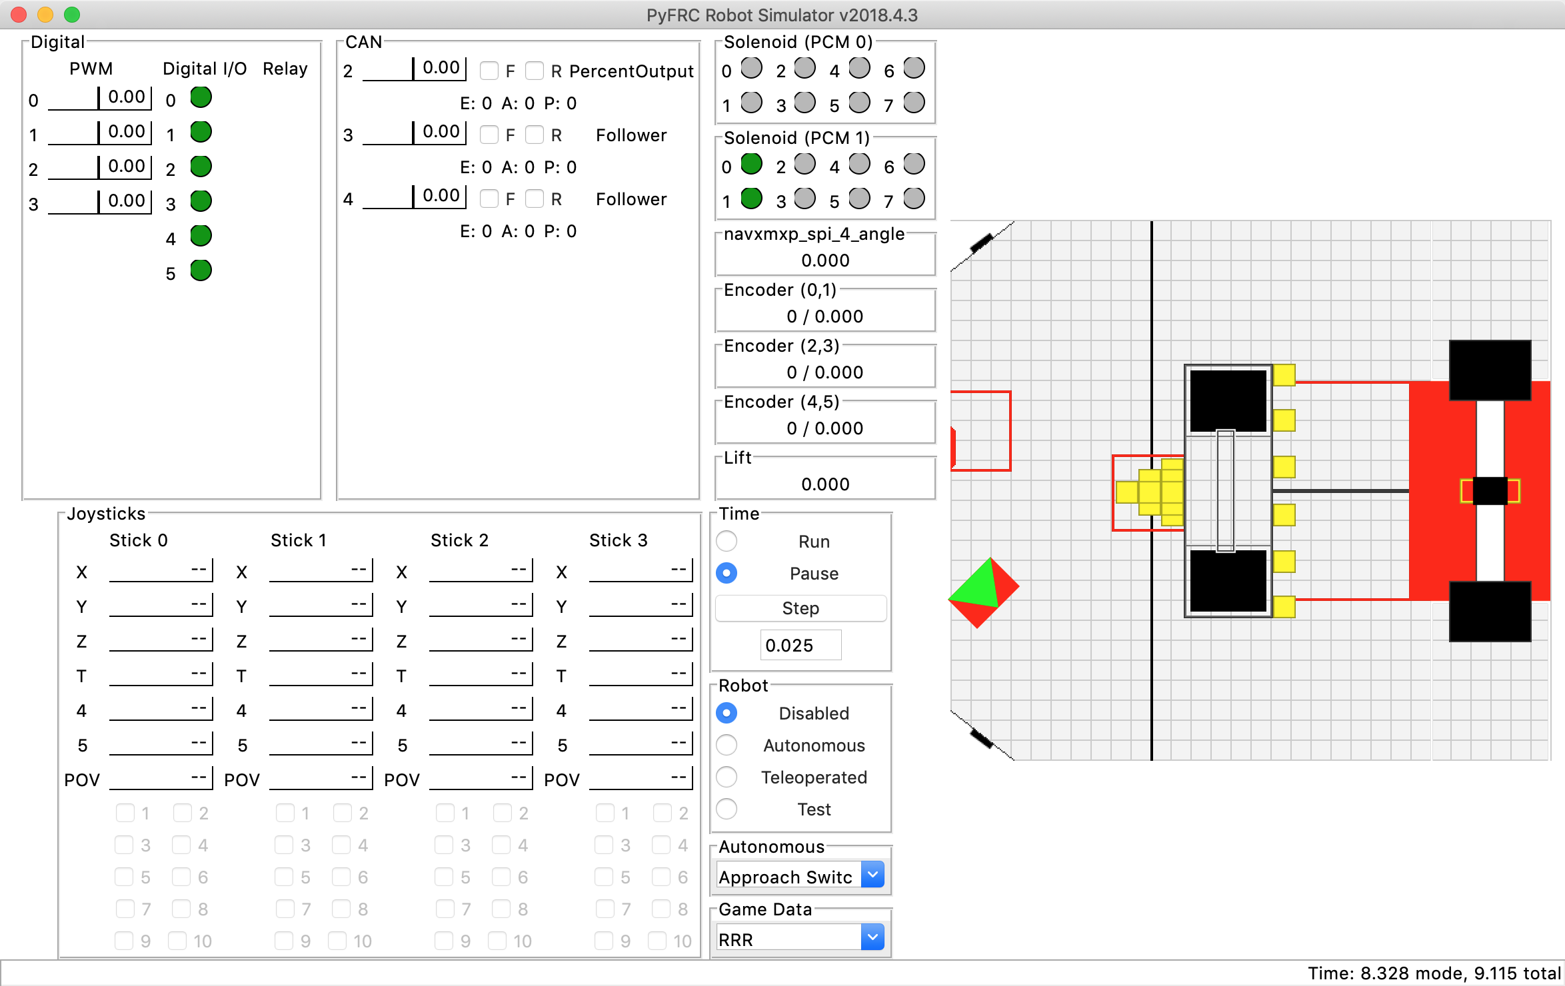Check forward limit F for CAN 4

pyautogui.click(x=489, y=199)
